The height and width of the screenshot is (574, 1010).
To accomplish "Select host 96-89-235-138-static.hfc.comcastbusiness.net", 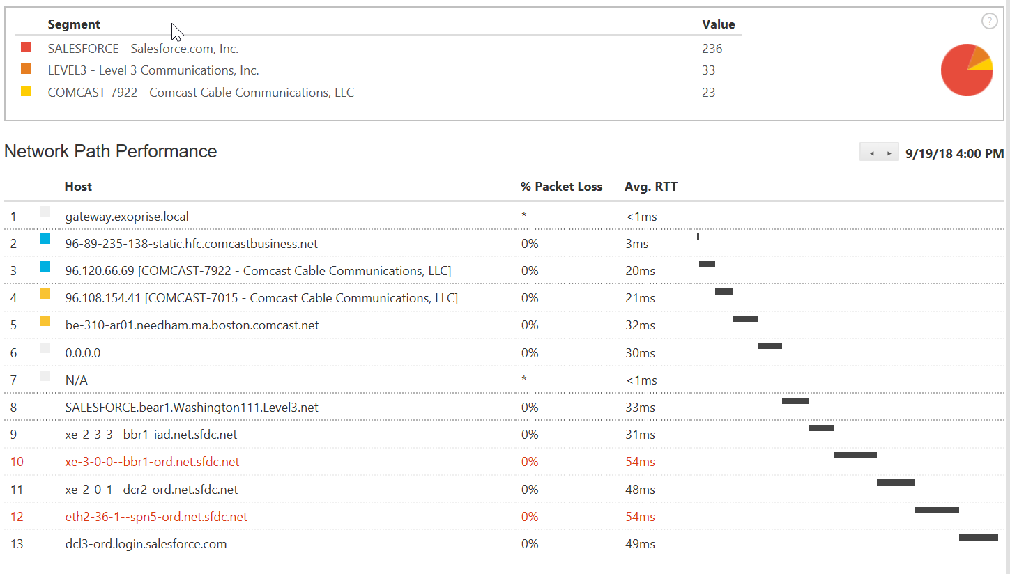I will (192, 244).
